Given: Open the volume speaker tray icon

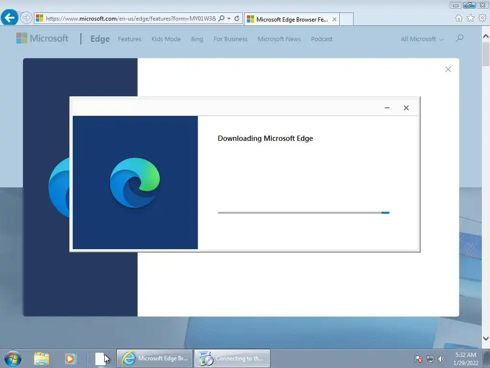Looking at the screenshot, I should (441, 359).
